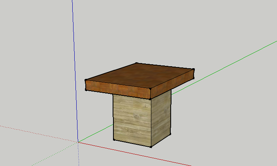Click the base's bottom-left corner endpoint
277x166 pixels.
coord(113,140)
